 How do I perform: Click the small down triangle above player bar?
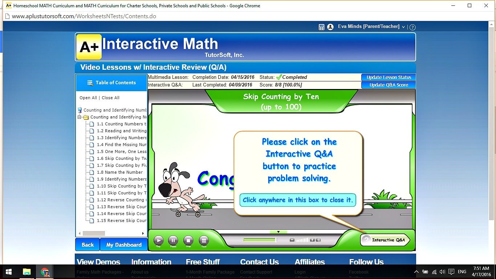click(279, 232)
